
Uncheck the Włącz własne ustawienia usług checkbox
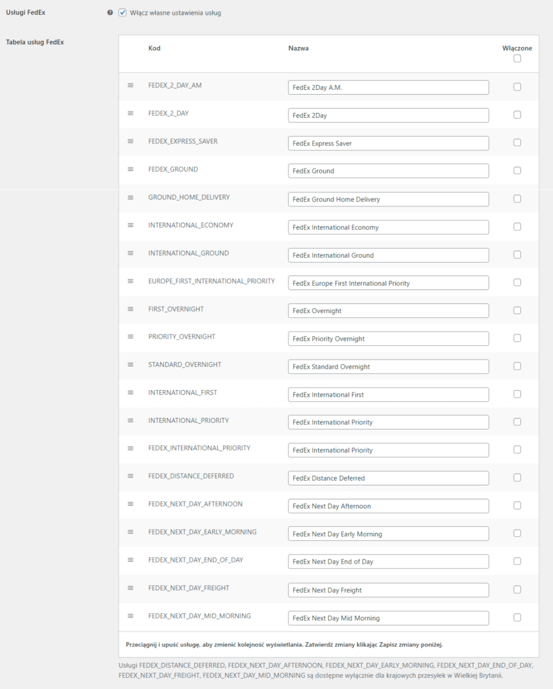tap(123, 13)
